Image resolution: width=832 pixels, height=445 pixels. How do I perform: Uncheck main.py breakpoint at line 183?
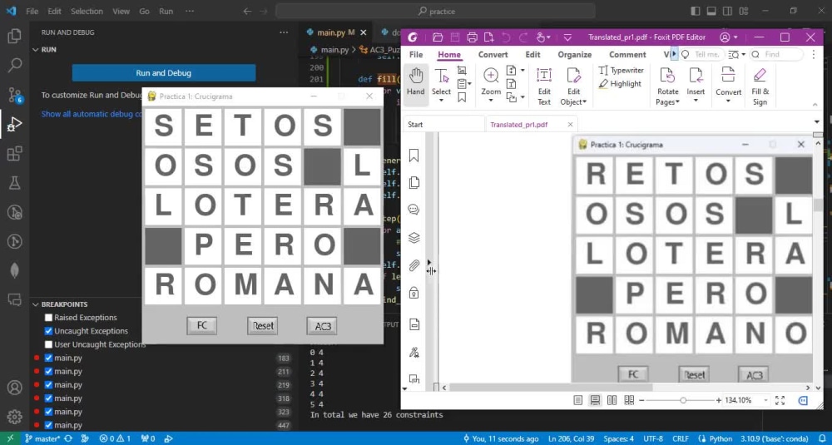pyautogui.click(x=48, y=358)
